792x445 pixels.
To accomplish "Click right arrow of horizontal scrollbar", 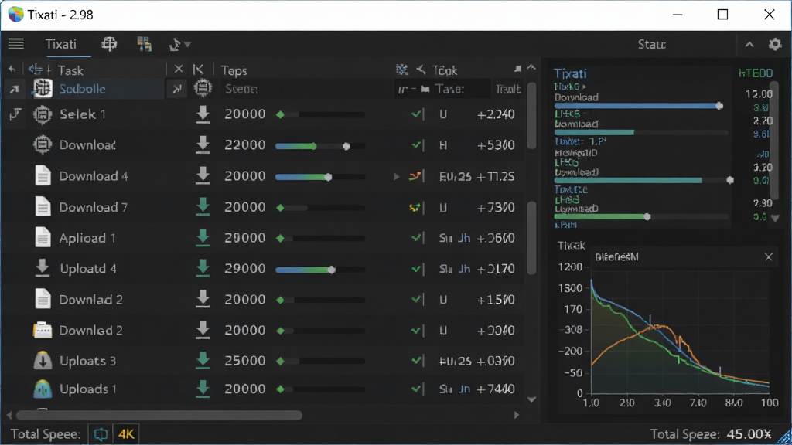I will [516, 415].
